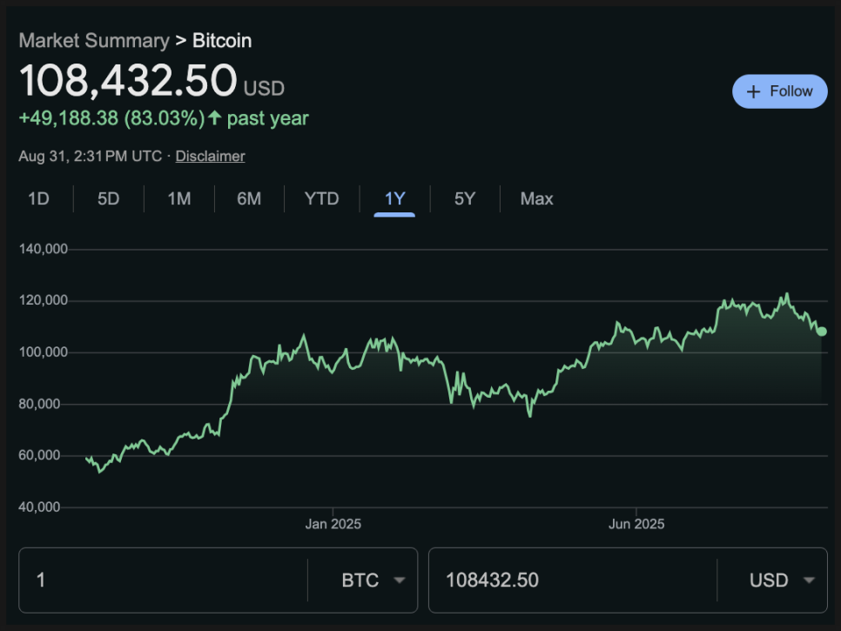Click the BTC amount input field
Viewport: 841px width, 631px height.
(x=163, y=580)
